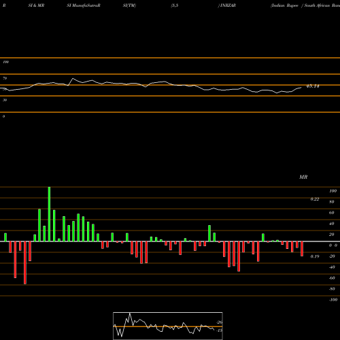Open the mini line chart thumbnail at bottom
Viewport: 340px width, 340px height.
click(x=168, y=326)
